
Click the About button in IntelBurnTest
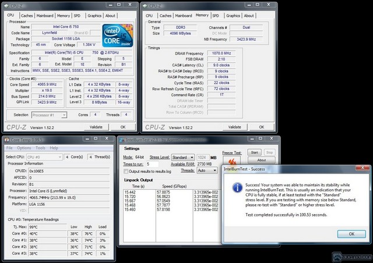(262, 160)
